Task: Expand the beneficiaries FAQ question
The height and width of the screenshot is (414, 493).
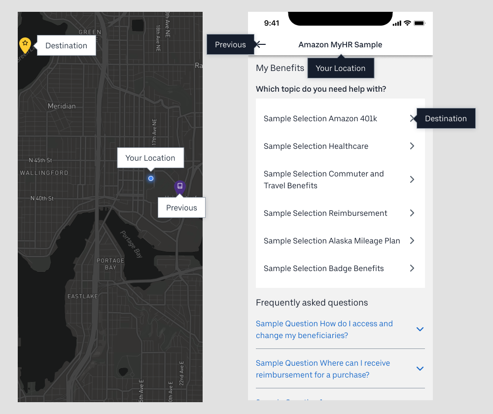Action: coord(420,329)
